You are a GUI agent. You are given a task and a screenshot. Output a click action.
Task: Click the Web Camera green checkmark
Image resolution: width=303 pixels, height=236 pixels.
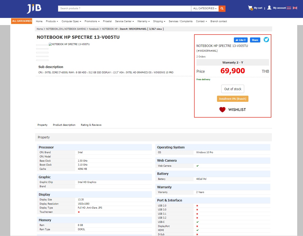point(197,166)
